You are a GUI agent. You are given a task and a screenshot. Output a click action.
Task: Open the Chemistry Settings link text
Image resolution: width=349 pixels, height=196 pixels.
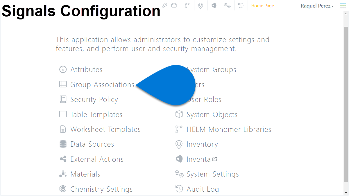(x=101, y=189)
